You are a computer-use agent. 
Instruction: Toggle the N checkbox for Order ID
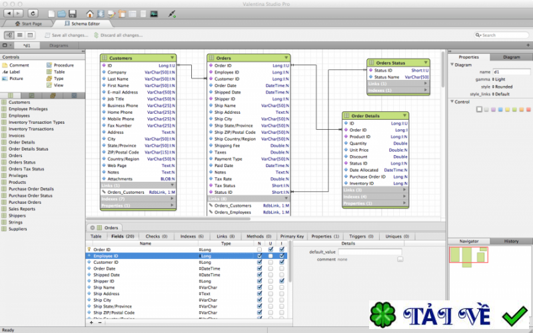(259, 250)
